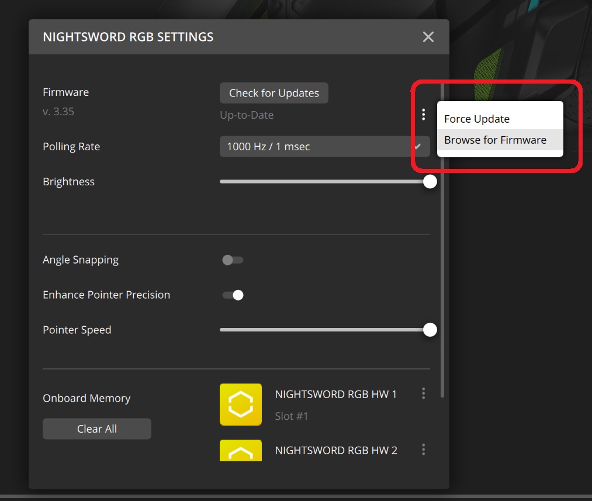Click the NIGHTSWORD RGB HW 2 profile icon
592x501 pixels.
pos(240,450)
